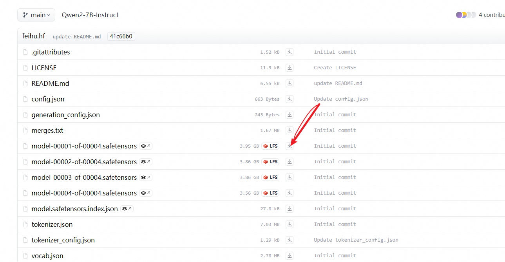Viewport: 505px width, 262px height.
Task: Click the LFS badge on model-00001-of-00004
Action: (x=270, y=146)
